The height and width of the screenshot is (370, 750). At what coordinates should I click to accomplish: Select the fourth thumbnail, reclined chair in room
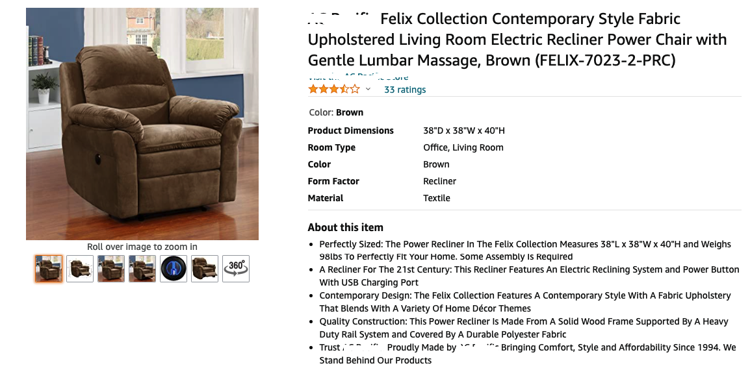(142, 268)
